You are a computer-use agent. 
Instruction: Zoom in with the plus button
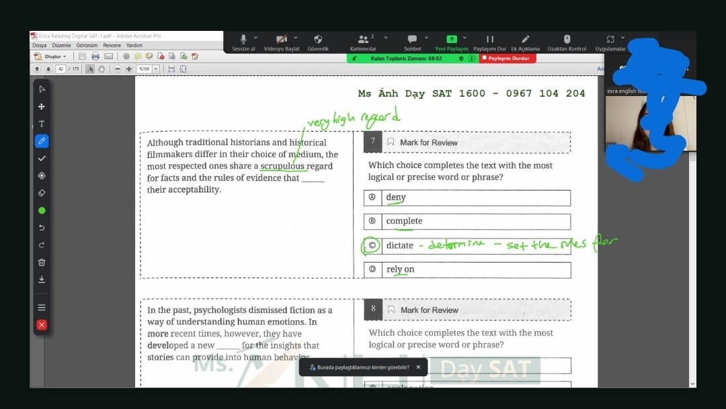tap(128, 69)
